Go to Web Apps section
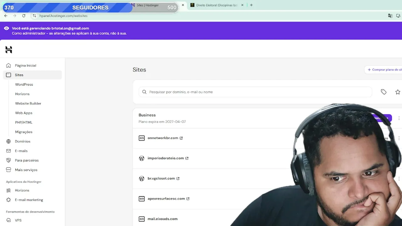This screenshot has height=226, width=402. [24, 113]
